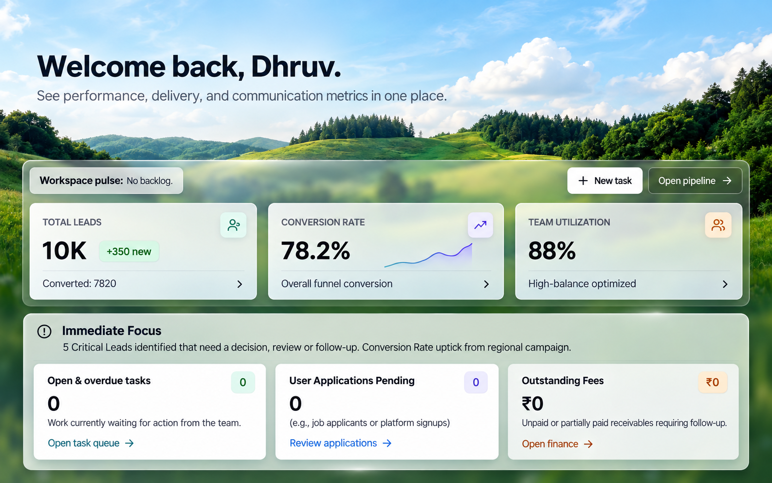The width and height of the screenshot is (772, 483).
Task: Click the CONVERSION RATE label
Action: coord(323,222)
